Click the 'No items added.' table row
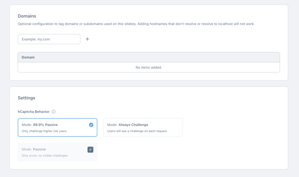This screenshot has height=177, width=299. [149, 67]
